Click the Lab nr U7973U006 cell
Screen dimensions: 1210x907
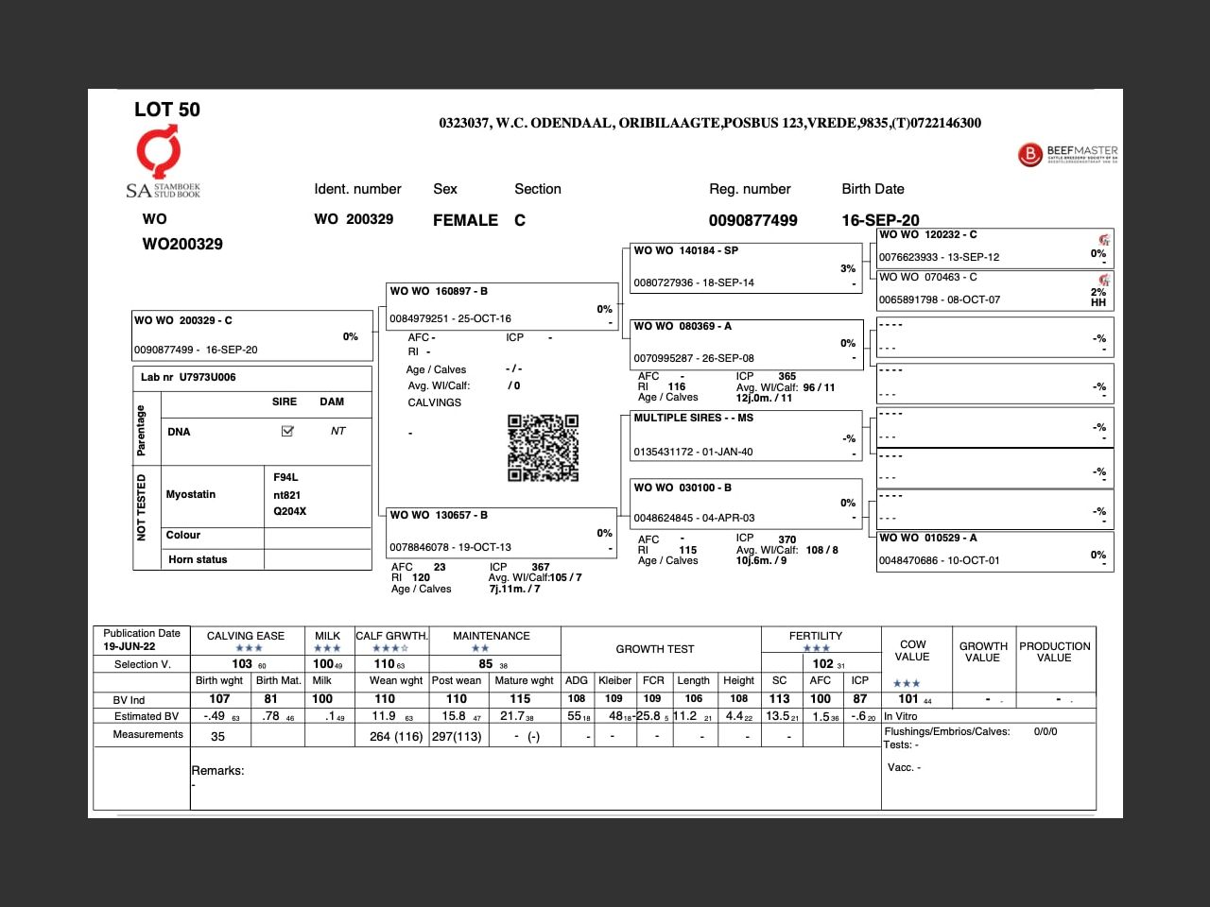coord(251,377)
